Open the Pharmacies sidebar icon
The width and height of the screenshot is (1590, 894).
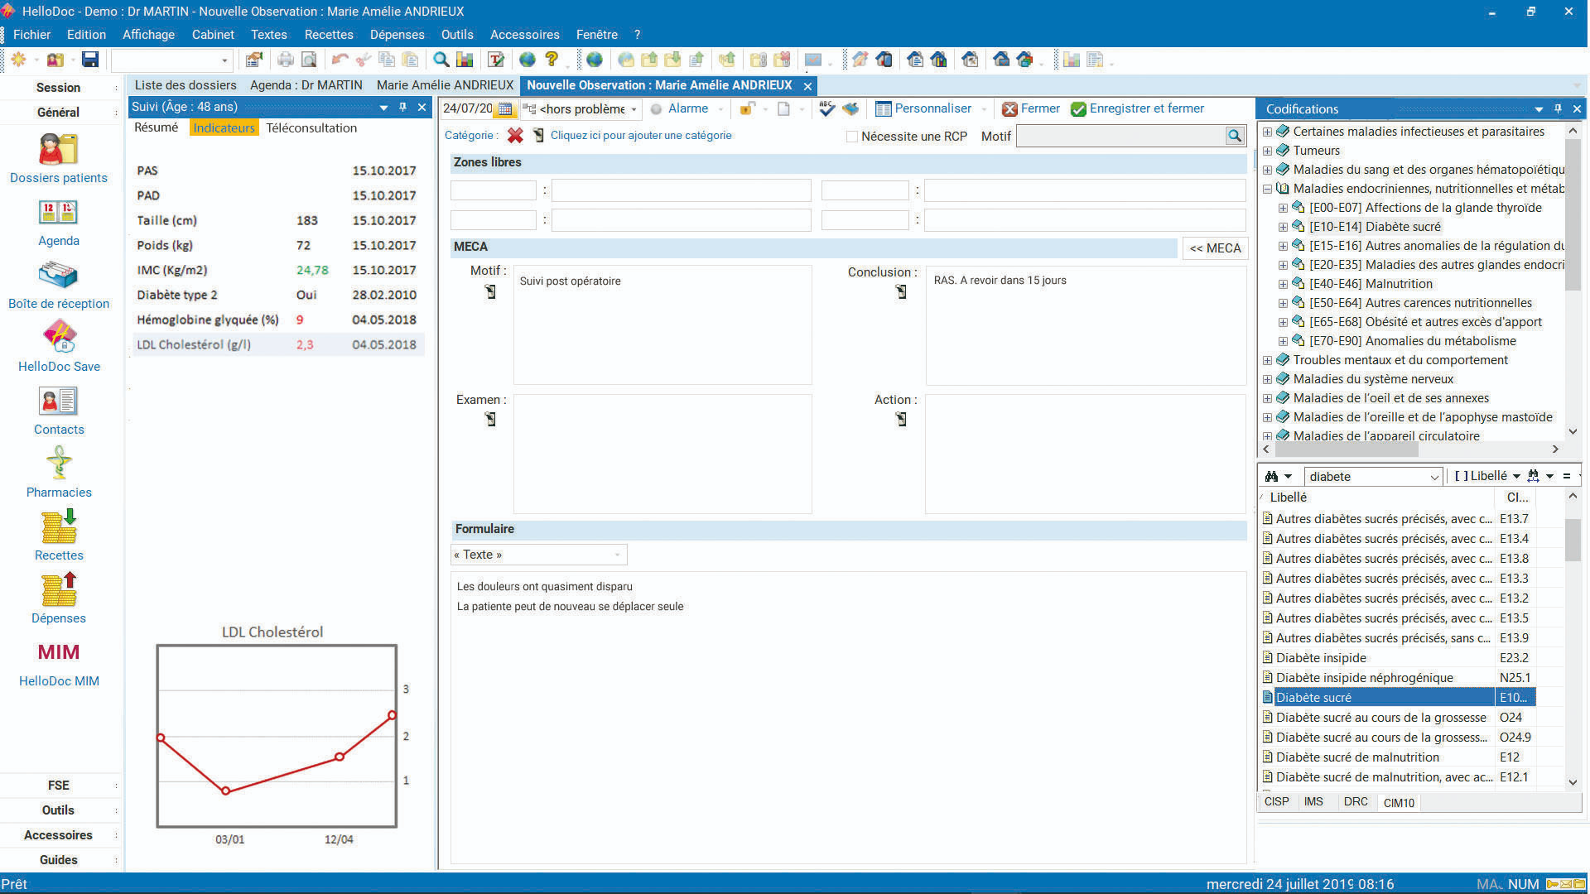(58, 464)
